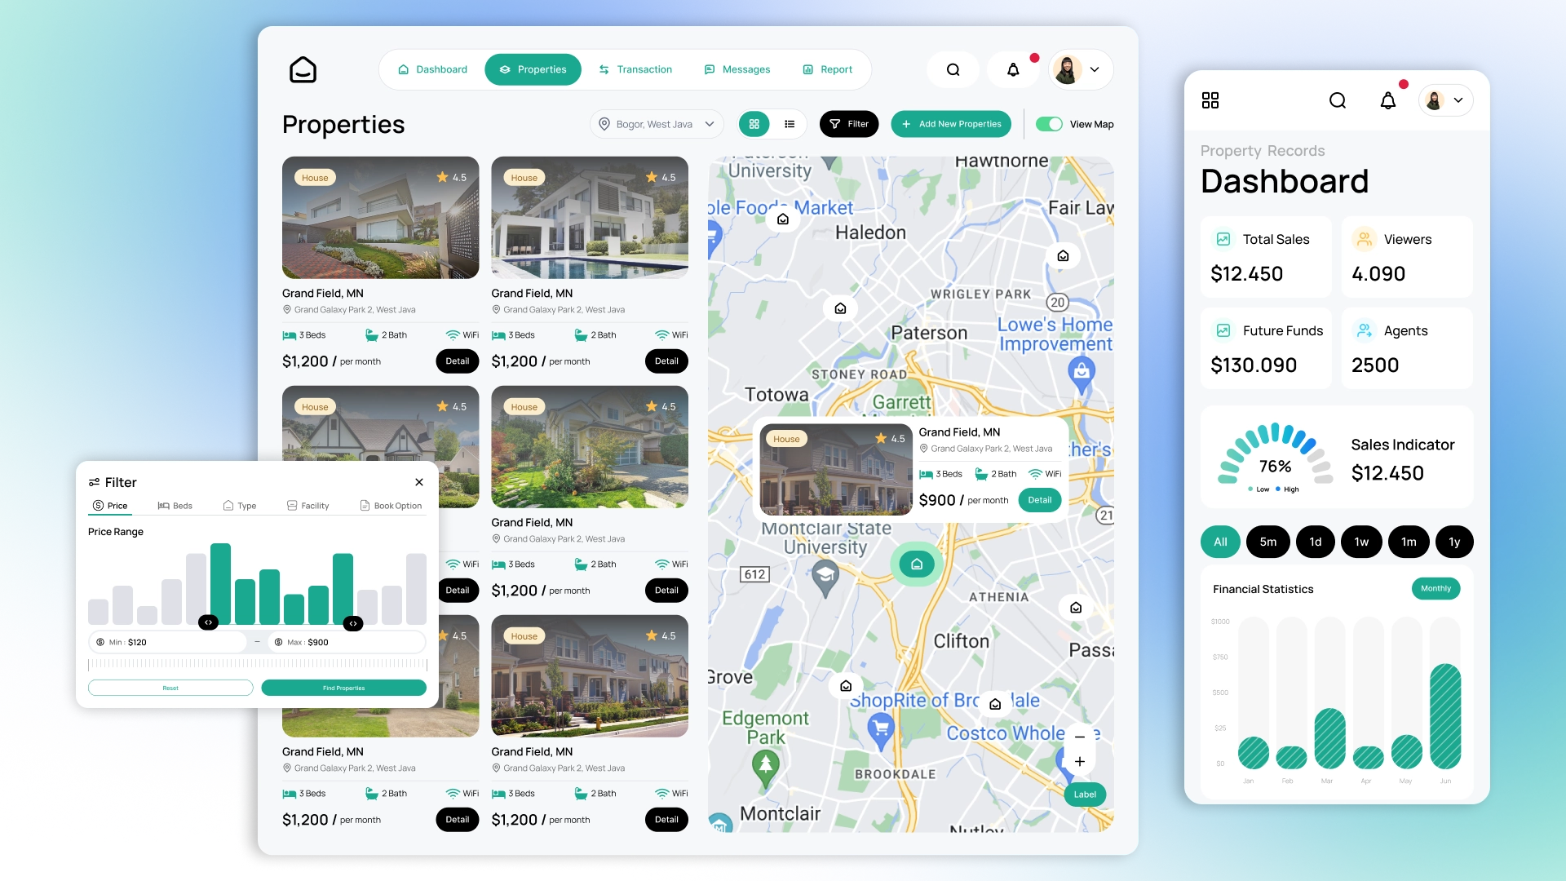Click the home icon in sidebar
This screenshot has height=881, width=1566.
click(x=303, y=70)
